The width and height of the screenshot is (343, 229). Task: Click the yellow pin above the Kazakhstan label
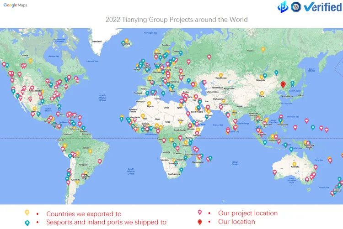(x=221, y=75)
